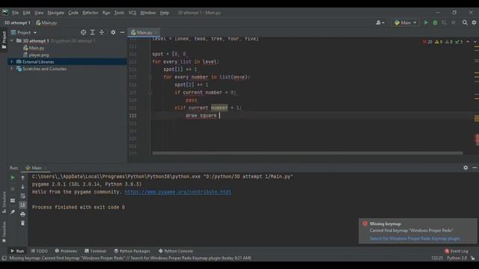The width and height of the screenshot is (479, 269).
Task: Expand all in Project panel
Action: pos(92,32)
